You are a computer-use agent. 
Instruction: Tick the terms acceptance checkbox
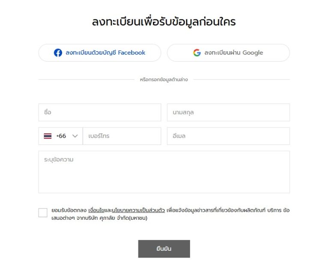(43, 212)
